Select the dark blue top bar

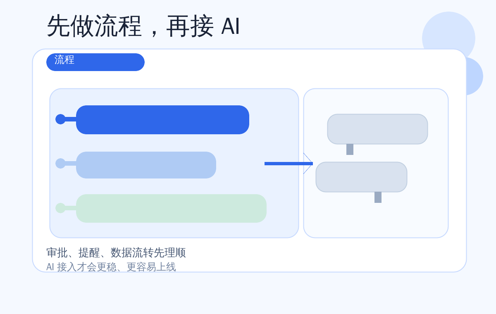click(x=162, y=120)
